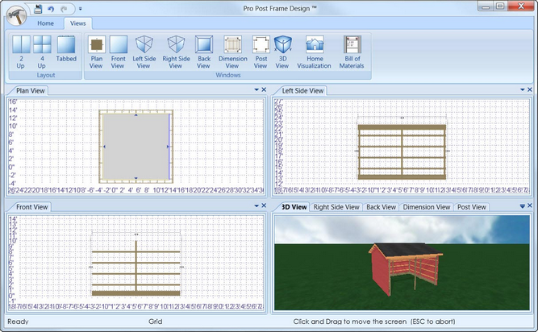Switch to the Home ribbon tab
538x332 pixels.
(x=45, y=23)
